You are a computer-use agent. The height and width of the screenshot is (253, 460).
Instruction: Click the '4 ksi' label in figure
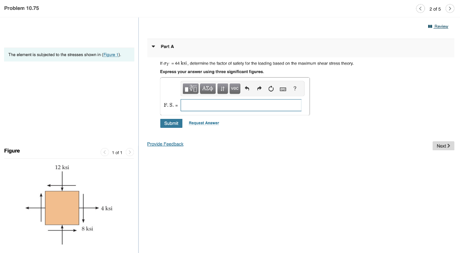tap(106, 208)
